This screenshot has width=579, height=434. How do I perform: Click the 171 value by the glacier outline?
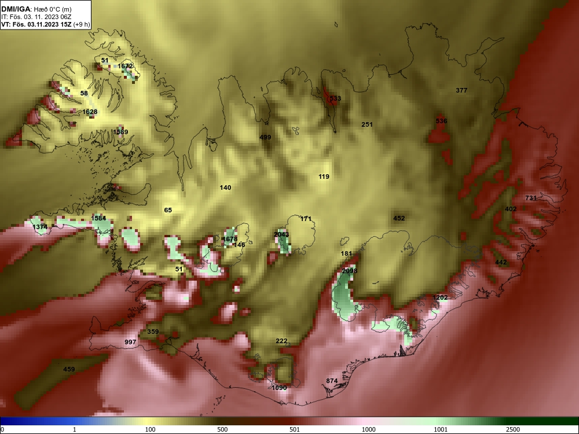coord(306,219)
